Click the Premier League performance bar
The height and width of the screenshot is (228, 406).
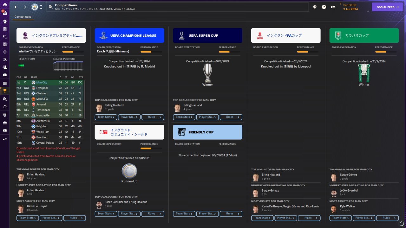(73, 52)
